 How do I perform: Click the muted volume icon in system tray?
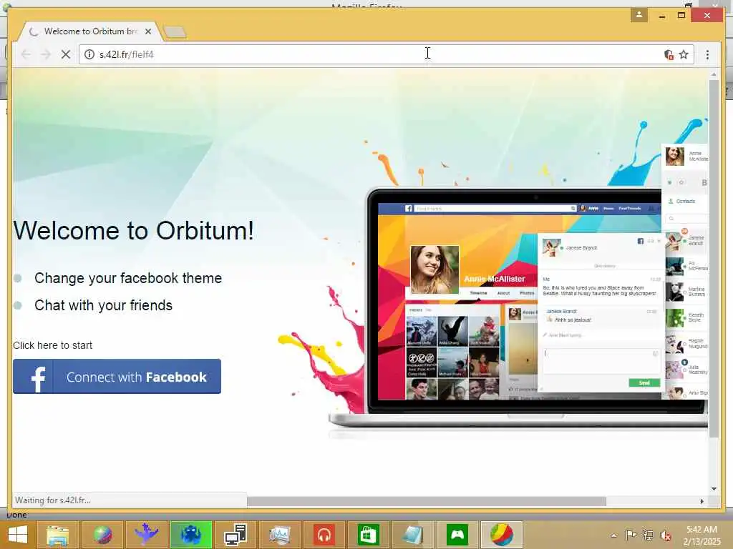[665, 535]
